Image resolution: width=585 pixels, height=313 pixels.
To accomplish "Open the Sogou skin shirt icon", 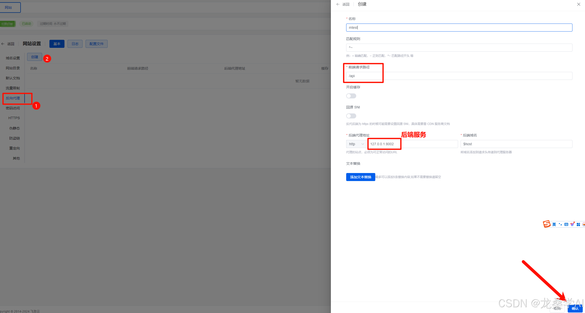I will click(572, 224).
